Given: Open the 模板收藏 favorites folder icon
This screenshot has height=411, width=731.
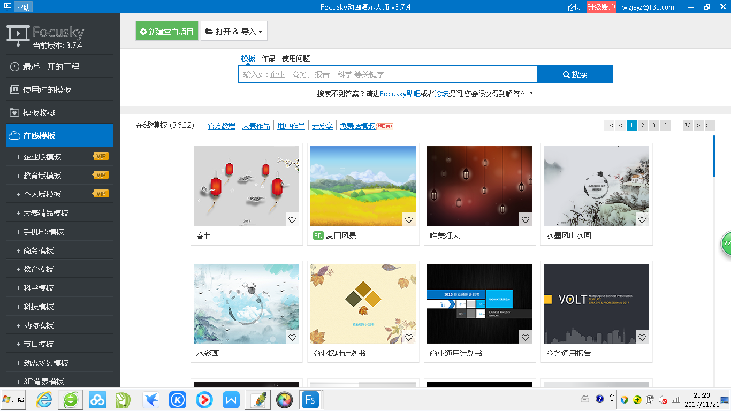Looking at the screenshot, I should click(12, 113).
